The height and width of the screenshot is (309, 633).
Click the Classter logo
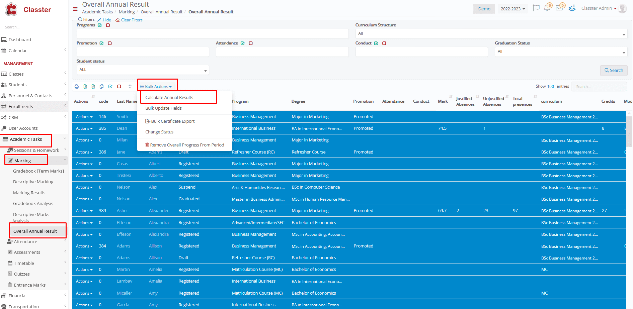click(28, 9)
